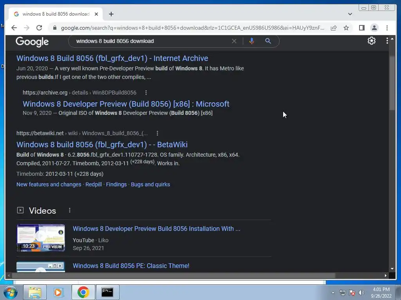Share this page via share icon
The image size is (401, 300).
click(x=334, y=28)
